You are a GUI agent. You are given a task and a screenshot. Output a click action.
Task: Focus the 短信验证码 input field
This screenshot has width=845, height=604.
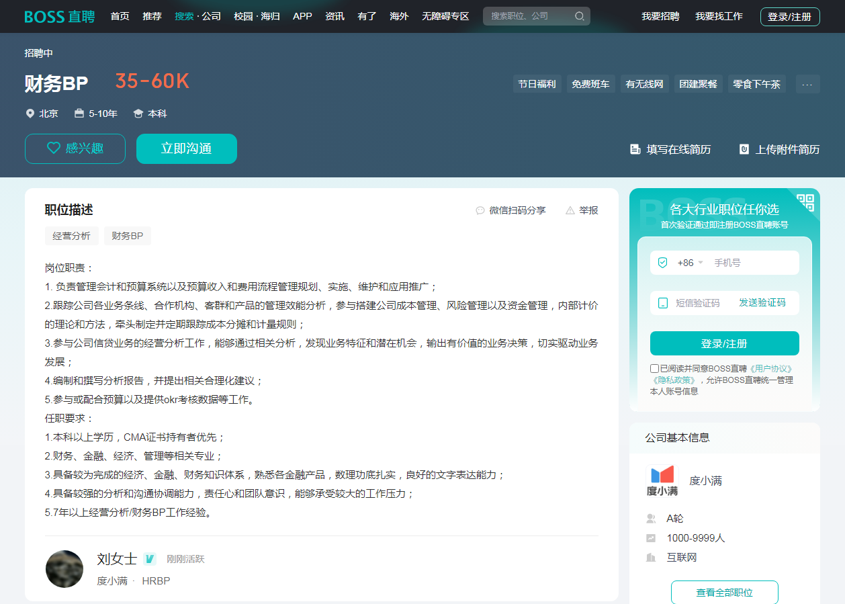click(701, 303)
